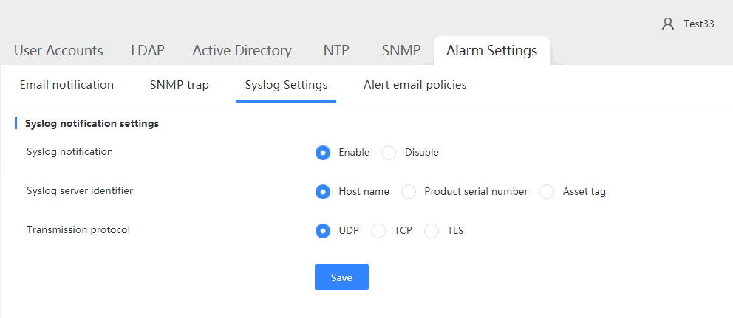This screenshot has height=318, width=733.
Task: Switch to Email notification sub-tab
Action: click(67, 85)
